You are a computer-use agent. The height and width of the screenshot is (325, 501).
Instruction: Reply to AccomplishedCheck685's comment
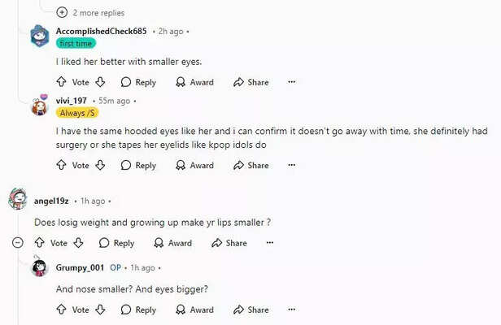pyautogui.click(x=138, y=82)
